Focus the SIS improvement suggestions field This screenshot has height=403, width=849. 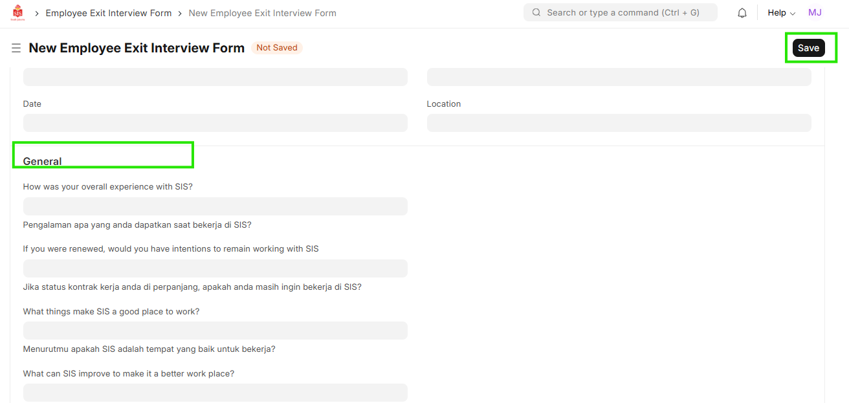coord(215,393)
